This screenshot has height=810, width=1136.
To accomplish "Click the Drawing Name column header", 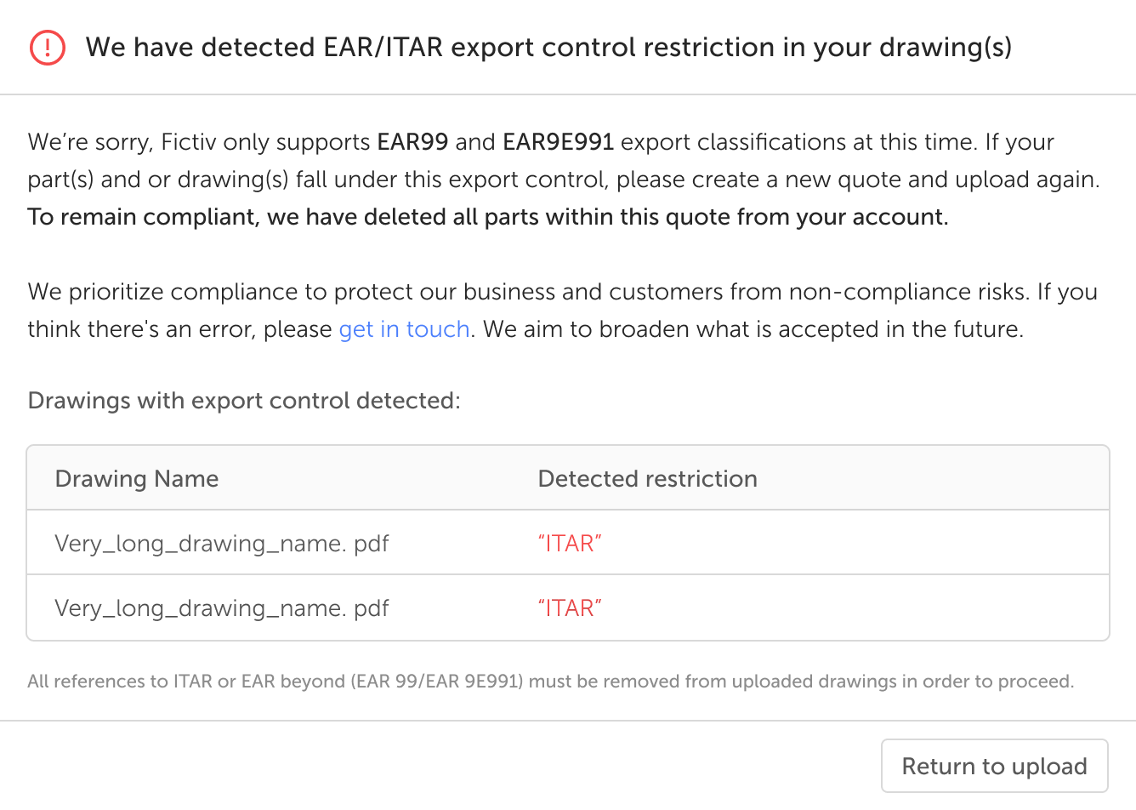I will (137, 479).
